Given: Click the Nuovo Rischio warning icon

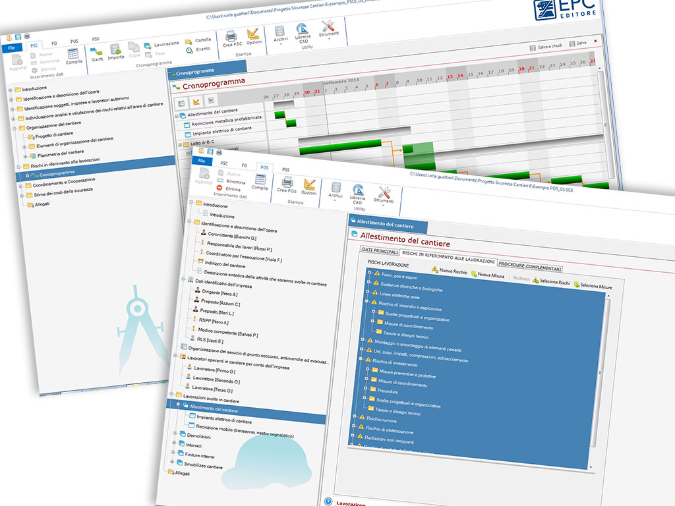Looking at the screenshot, I should pos(435,270).
